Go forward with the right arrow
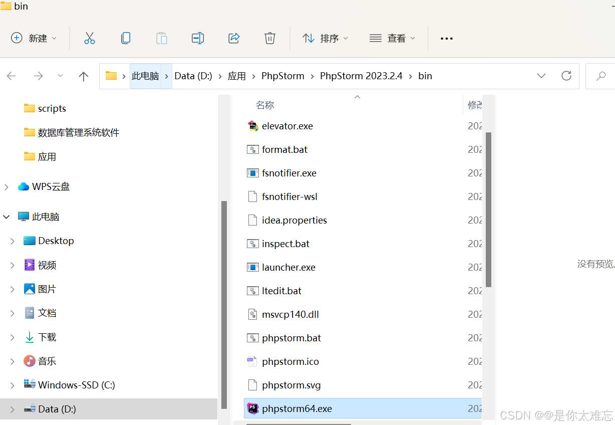This screenshot has height=425, width=615. (x=38, y=76)
